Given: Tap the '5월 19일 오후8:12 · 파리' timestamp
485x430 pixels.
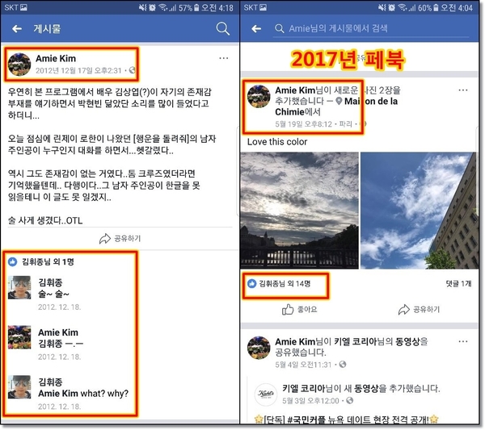Looking at the screenshot, I should (x=314, y=124).
